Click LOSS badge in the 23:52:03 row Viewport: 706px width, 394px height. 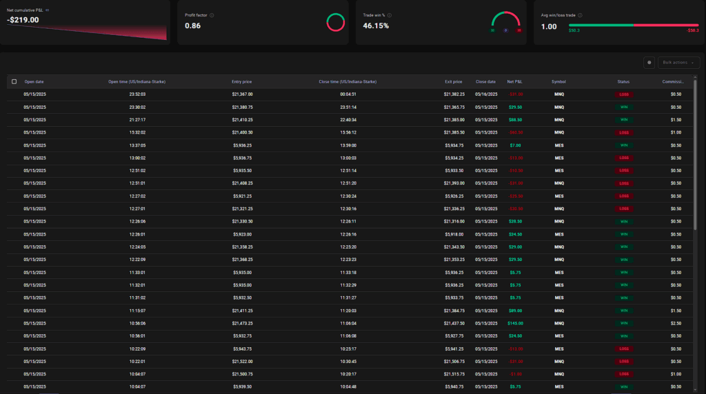[x=623, y=94]
